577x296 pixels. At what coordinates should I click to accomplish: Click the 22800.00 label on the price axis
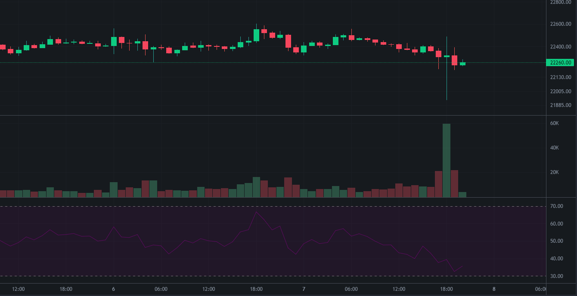tap(561, 2)
